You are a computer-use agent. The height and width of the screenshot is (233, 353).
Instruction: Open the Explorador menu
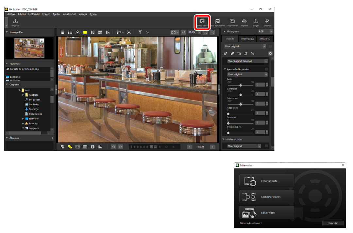[x=34, y=14]
